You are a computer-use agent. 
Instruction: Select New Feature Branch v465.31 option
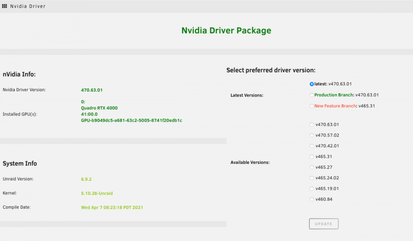(x=311, y=106)
